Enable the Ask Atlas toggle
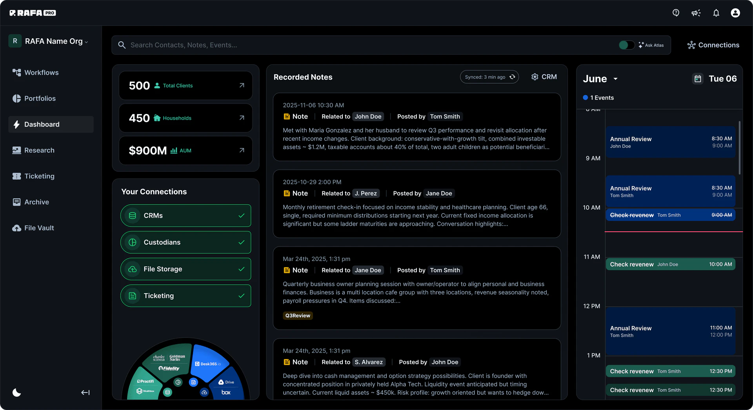 (626, 45)
